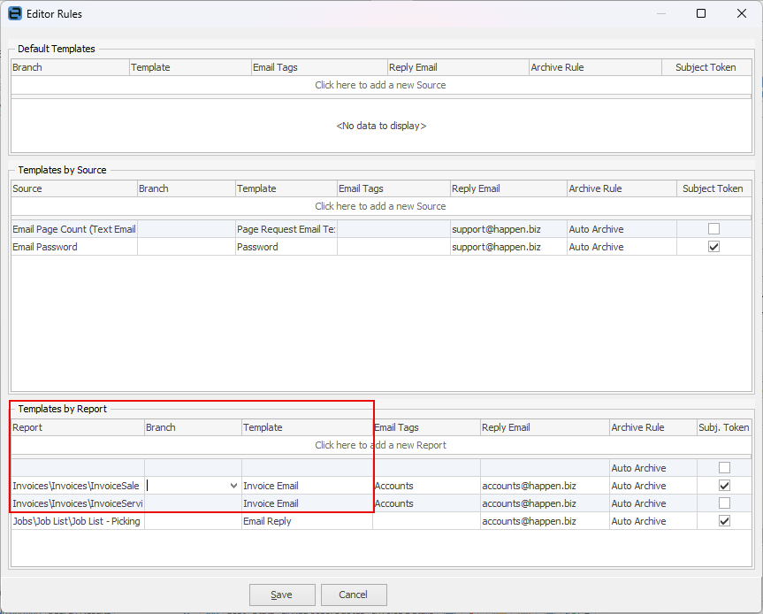
Task: Click the Email Tags header in Default Templates
Action: pos(319,67)
